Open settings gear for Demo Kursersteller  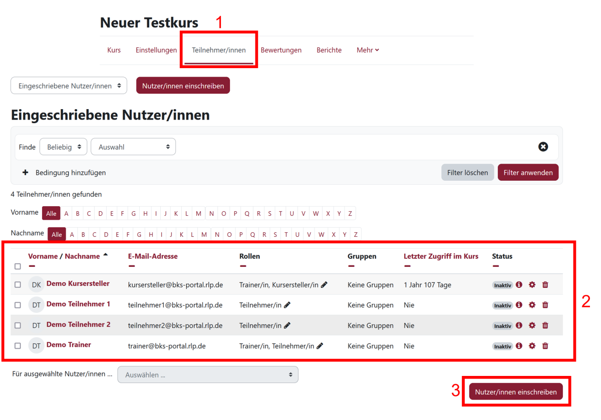[532, 285]
